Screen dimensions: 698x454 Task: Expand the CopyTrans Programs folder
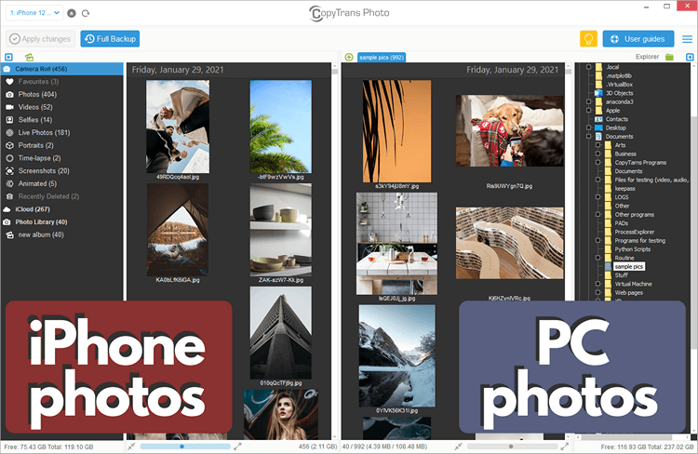coord(598,163)
